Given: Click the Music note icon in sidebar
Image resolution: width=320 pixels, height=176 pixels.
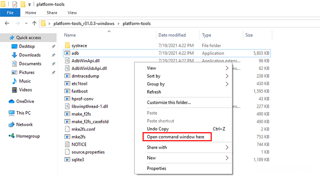Looking at the screenshot, I should coord(15,81).
